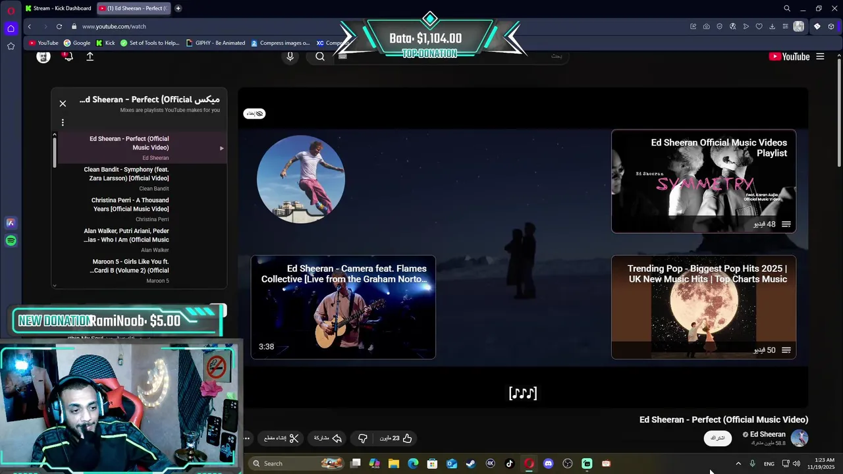The height and width of the screenshot is (474, 843).
Task: Open the Kick bookmark
Action: point(105,43)
